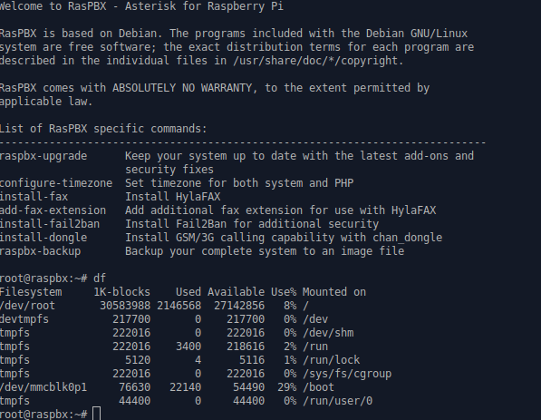Click the '/dev/root' filesystem entry

pyautogui.click(x=27, y=306)
